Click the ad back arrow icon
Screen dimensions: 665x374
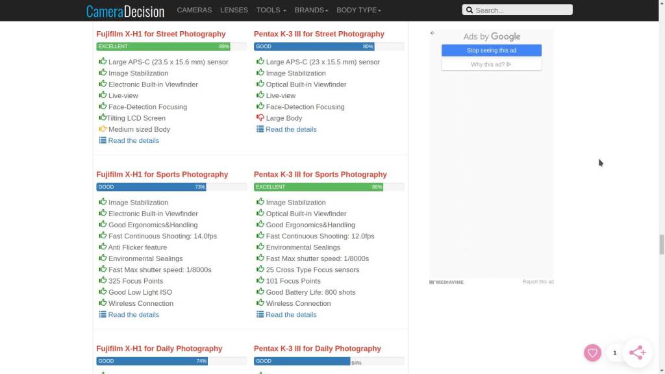pos(432,33)
